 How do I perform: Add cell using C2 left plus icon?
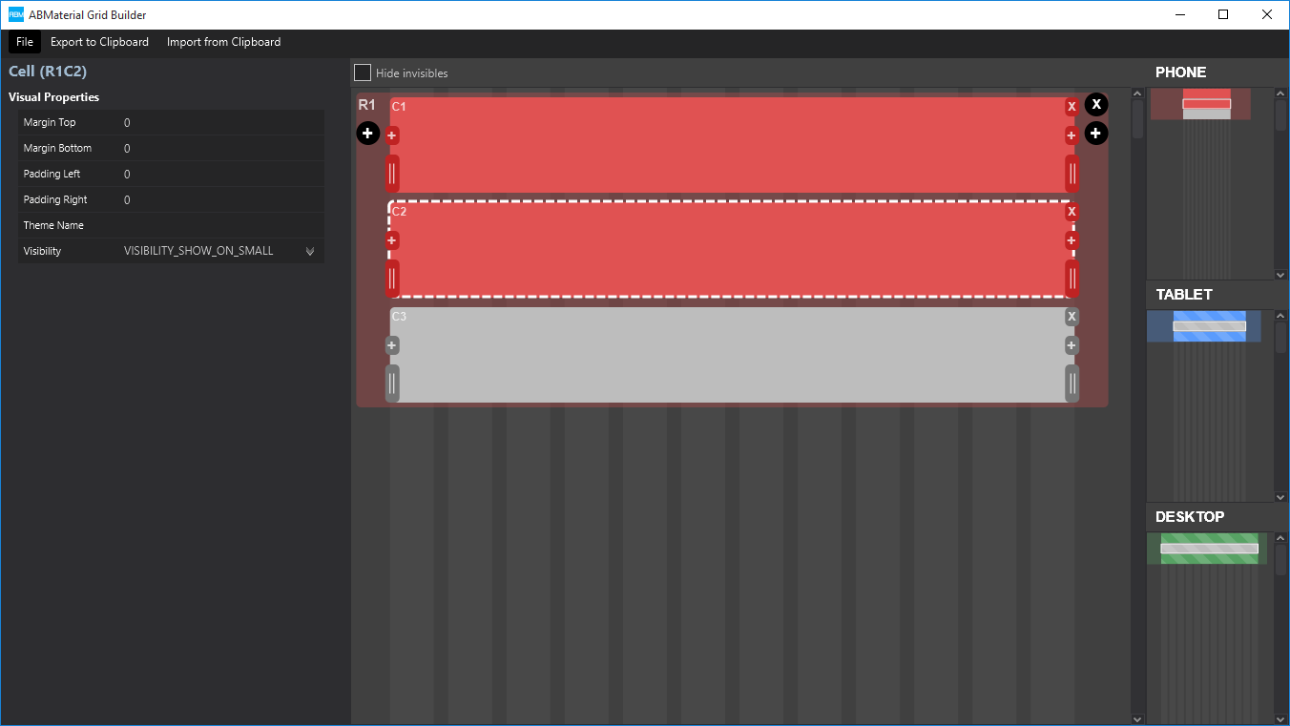(x=392, y=240)
